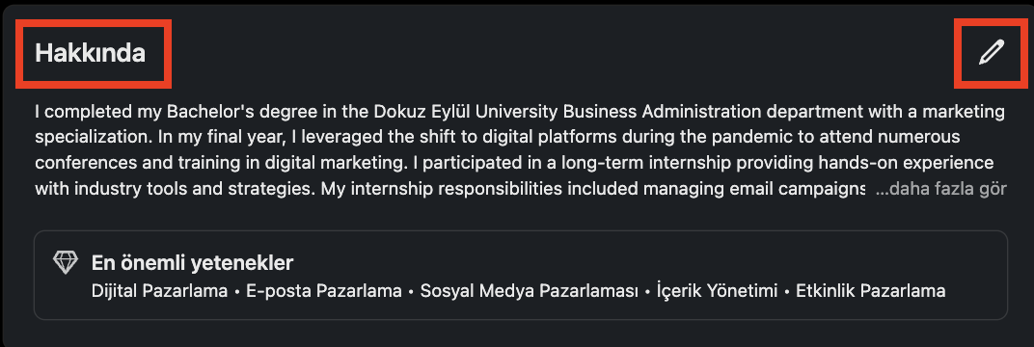This screenshot has width=1034, height=347.
Task: Click the pencil edit icon for Hakkında
Action: click(x=992, y=52)
